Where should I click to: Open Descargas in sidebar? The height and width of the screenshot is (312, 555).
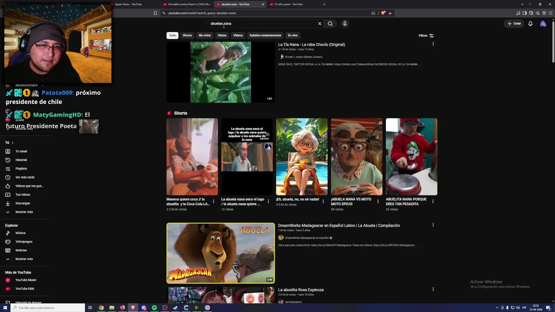(x=23, y=203)
